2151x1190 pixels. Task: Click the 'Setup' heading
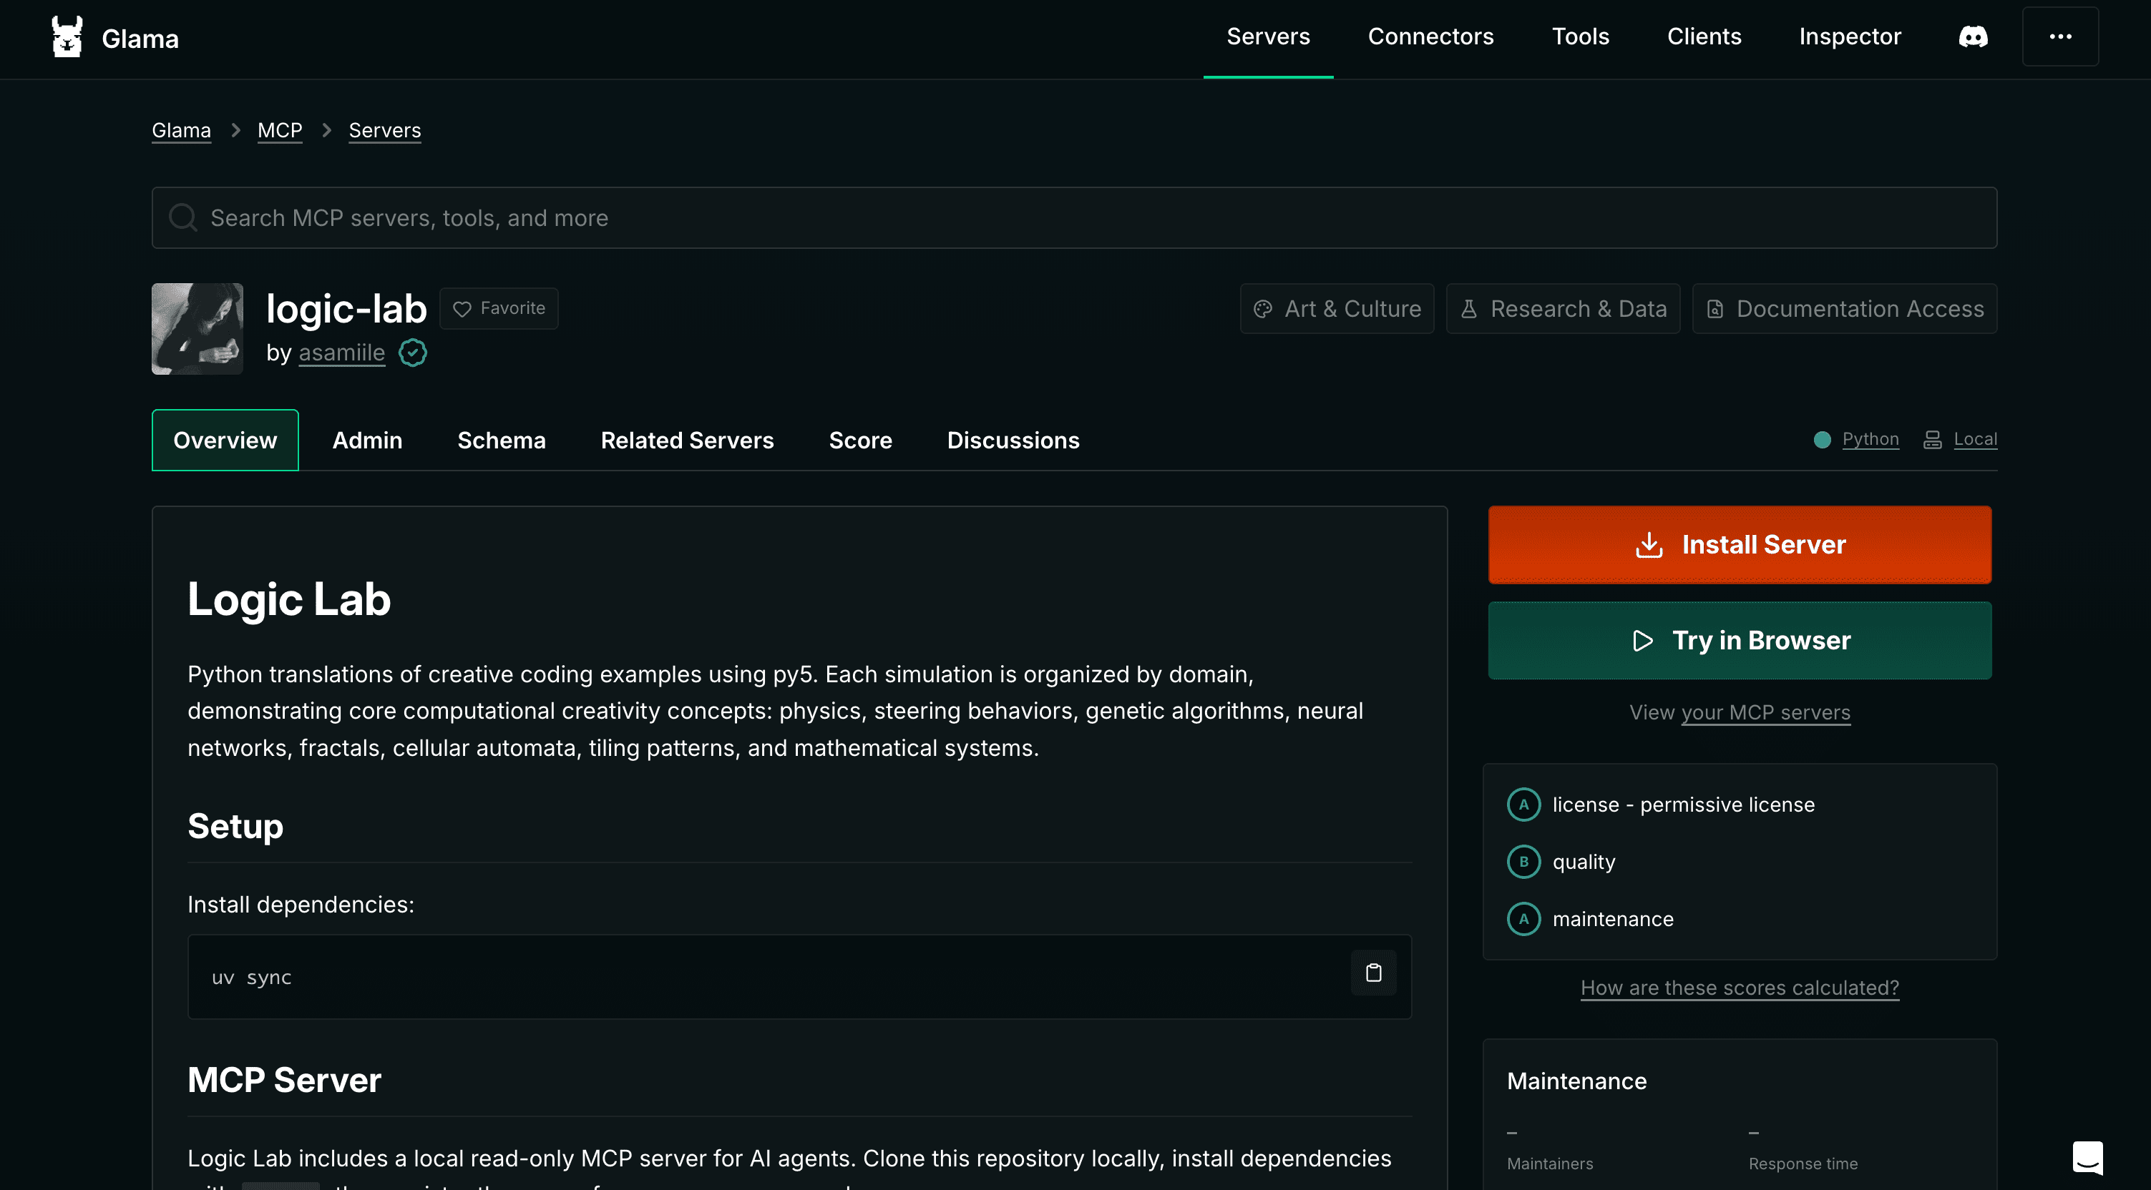tap(235, 826)
